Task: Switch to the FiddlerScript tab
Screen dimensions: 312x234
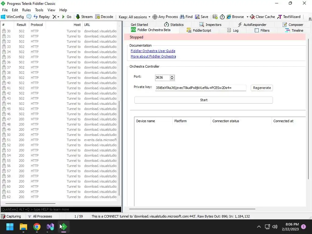Action: tap(199, 30)
